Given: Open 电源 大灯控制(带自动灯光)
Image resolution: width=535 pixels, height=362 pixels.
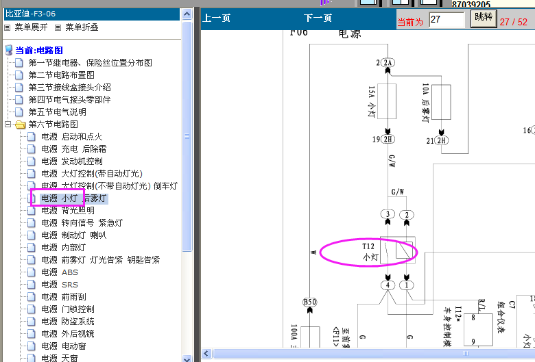Looking at the screenshot, I should (x=92, y=174).
